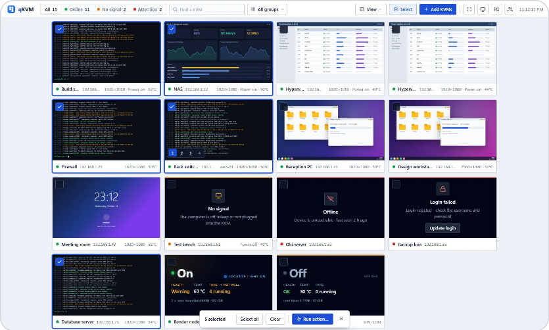
Task: Click the Warning health value on Render node
Action: point(180,291)
